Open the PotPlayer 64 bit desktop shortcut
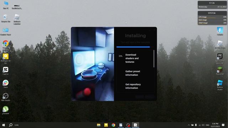This screenshot has width=228, height=128. (x=6, y=59)
